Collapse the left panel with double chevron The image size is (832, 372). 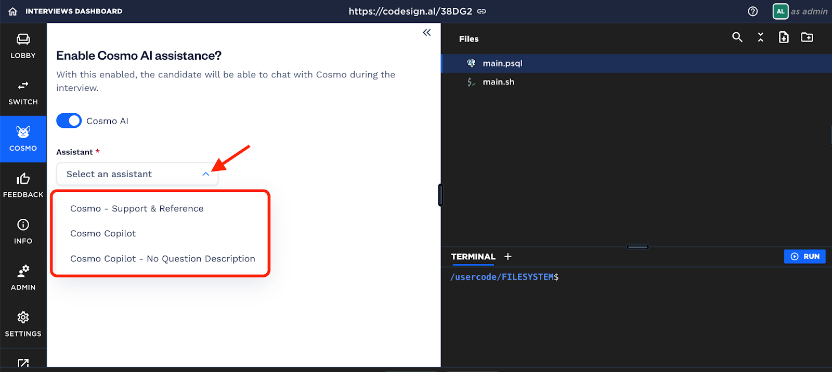click(x=427, y=33)
